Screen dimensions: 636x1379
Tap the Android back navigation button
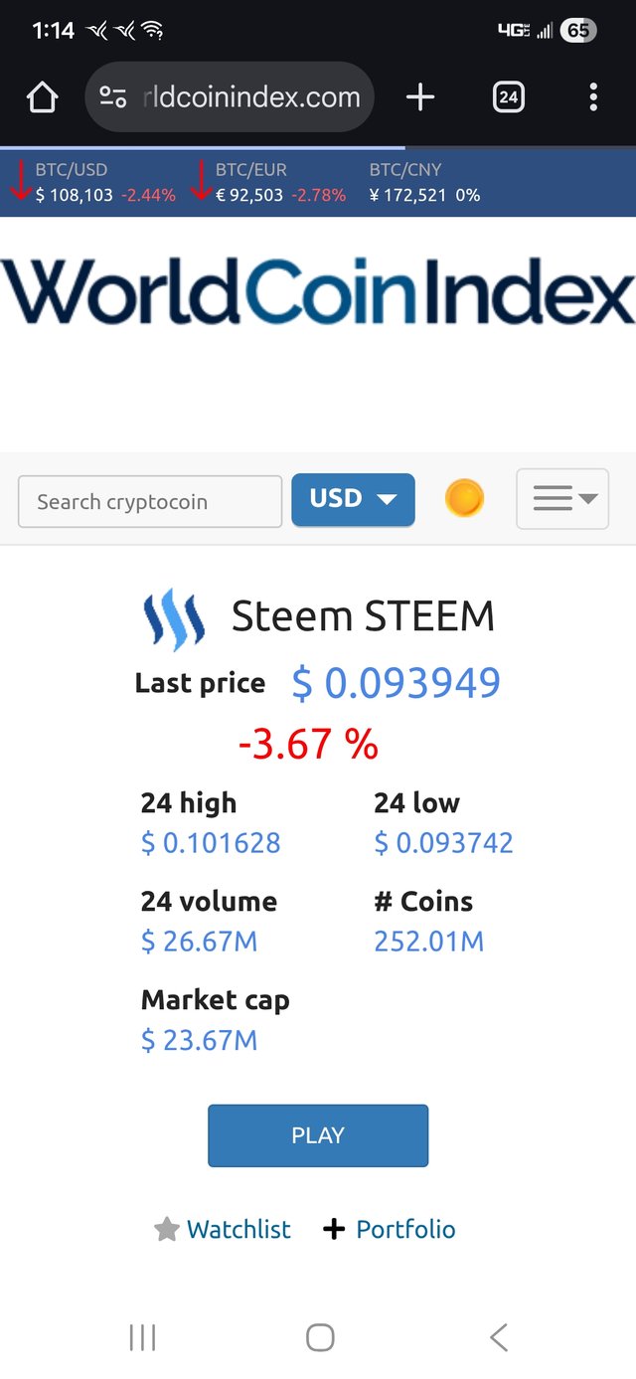[x=499, y=1337]
